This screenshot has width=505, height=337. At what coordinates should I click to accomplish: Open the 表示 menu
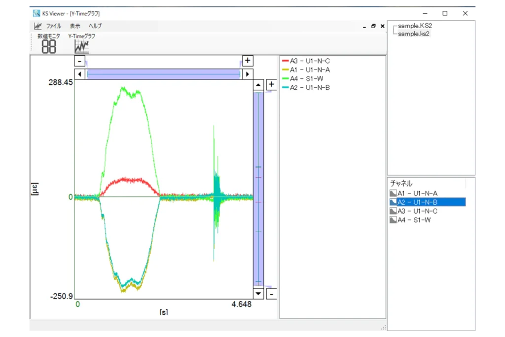[75, 26]
